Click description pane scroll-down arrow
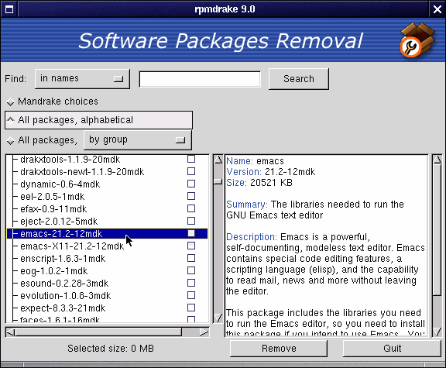The height and width of the screenshot is (368, 446). (437, 332)
